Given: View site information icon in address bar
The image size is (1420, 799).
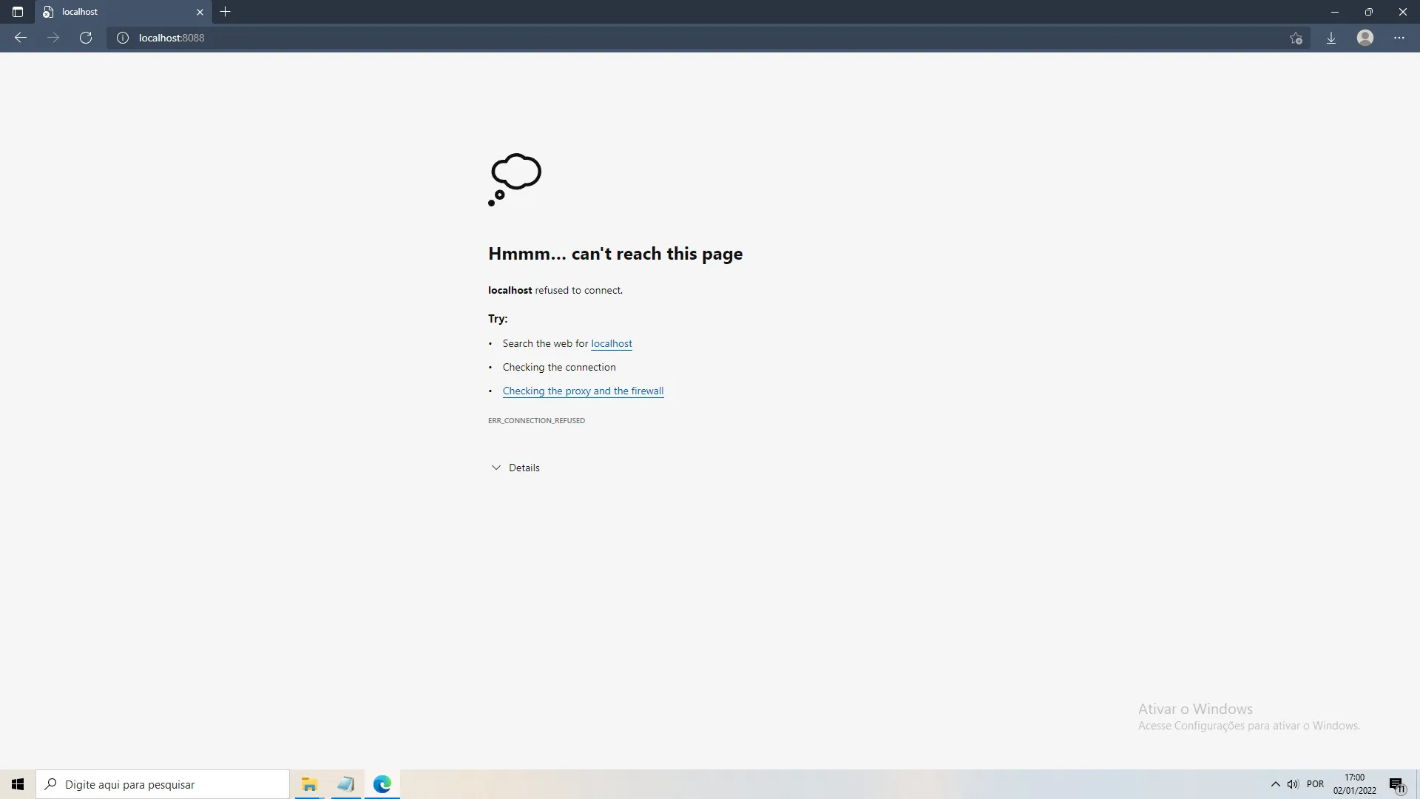Looking at the screenshot, I should click(123, 38).
